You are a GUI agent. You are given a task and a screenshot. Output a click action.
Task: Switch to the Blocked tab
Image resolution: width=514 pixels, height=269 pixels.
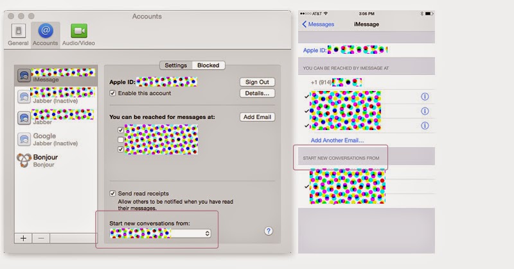(x=208, y=65)
